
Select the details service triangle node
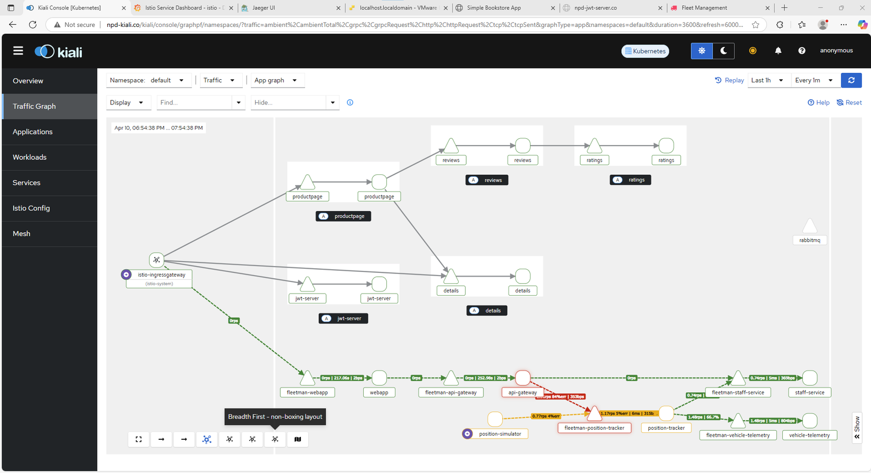451,276
